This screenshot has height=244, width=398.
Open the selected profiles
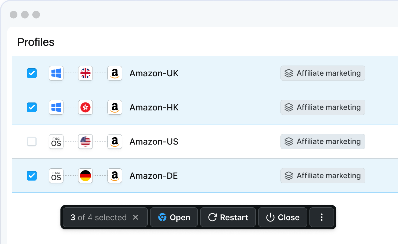(x=174, y=217)
